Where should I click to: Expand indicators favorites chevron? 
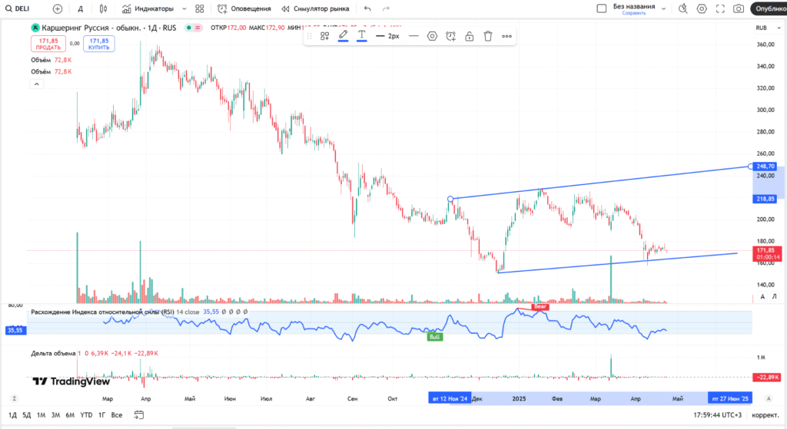click(x=184, y=8)
